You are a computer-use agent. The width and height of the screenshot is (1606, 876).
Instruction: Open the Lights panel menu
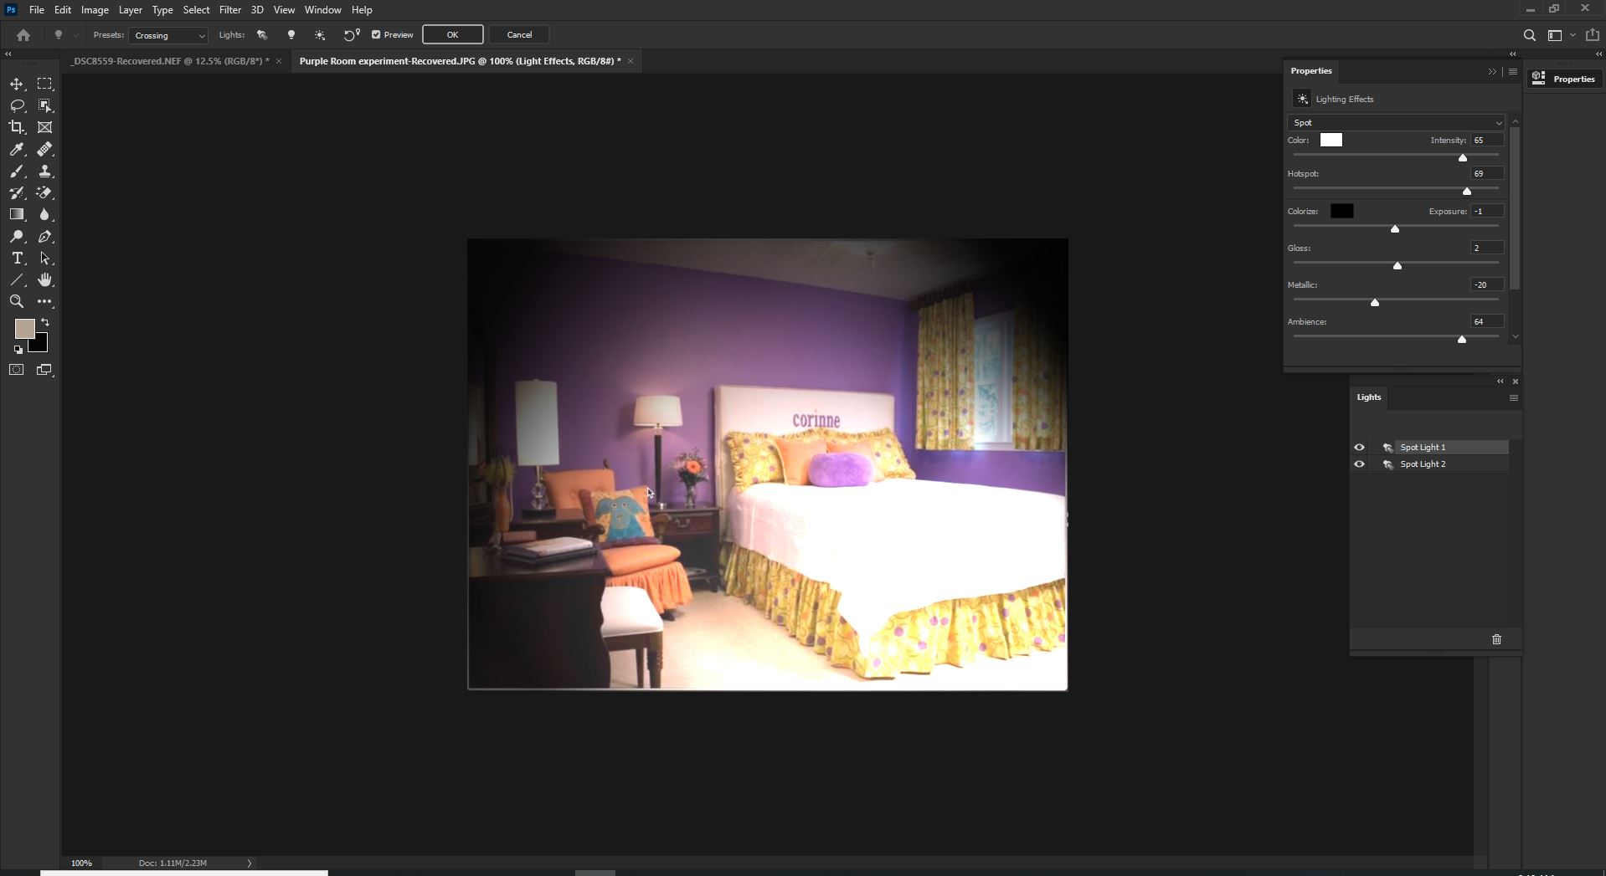point(1512,398)
